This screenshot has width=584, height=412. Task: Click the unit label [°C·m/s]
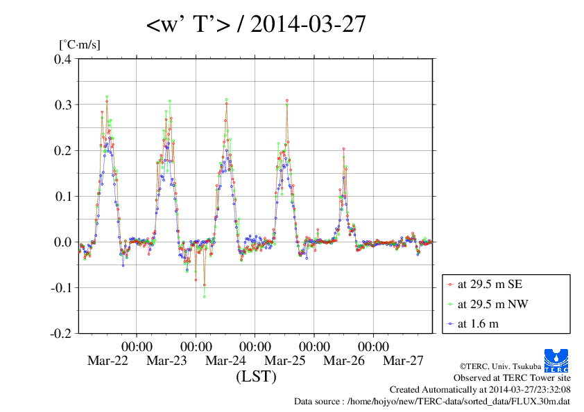80,44
